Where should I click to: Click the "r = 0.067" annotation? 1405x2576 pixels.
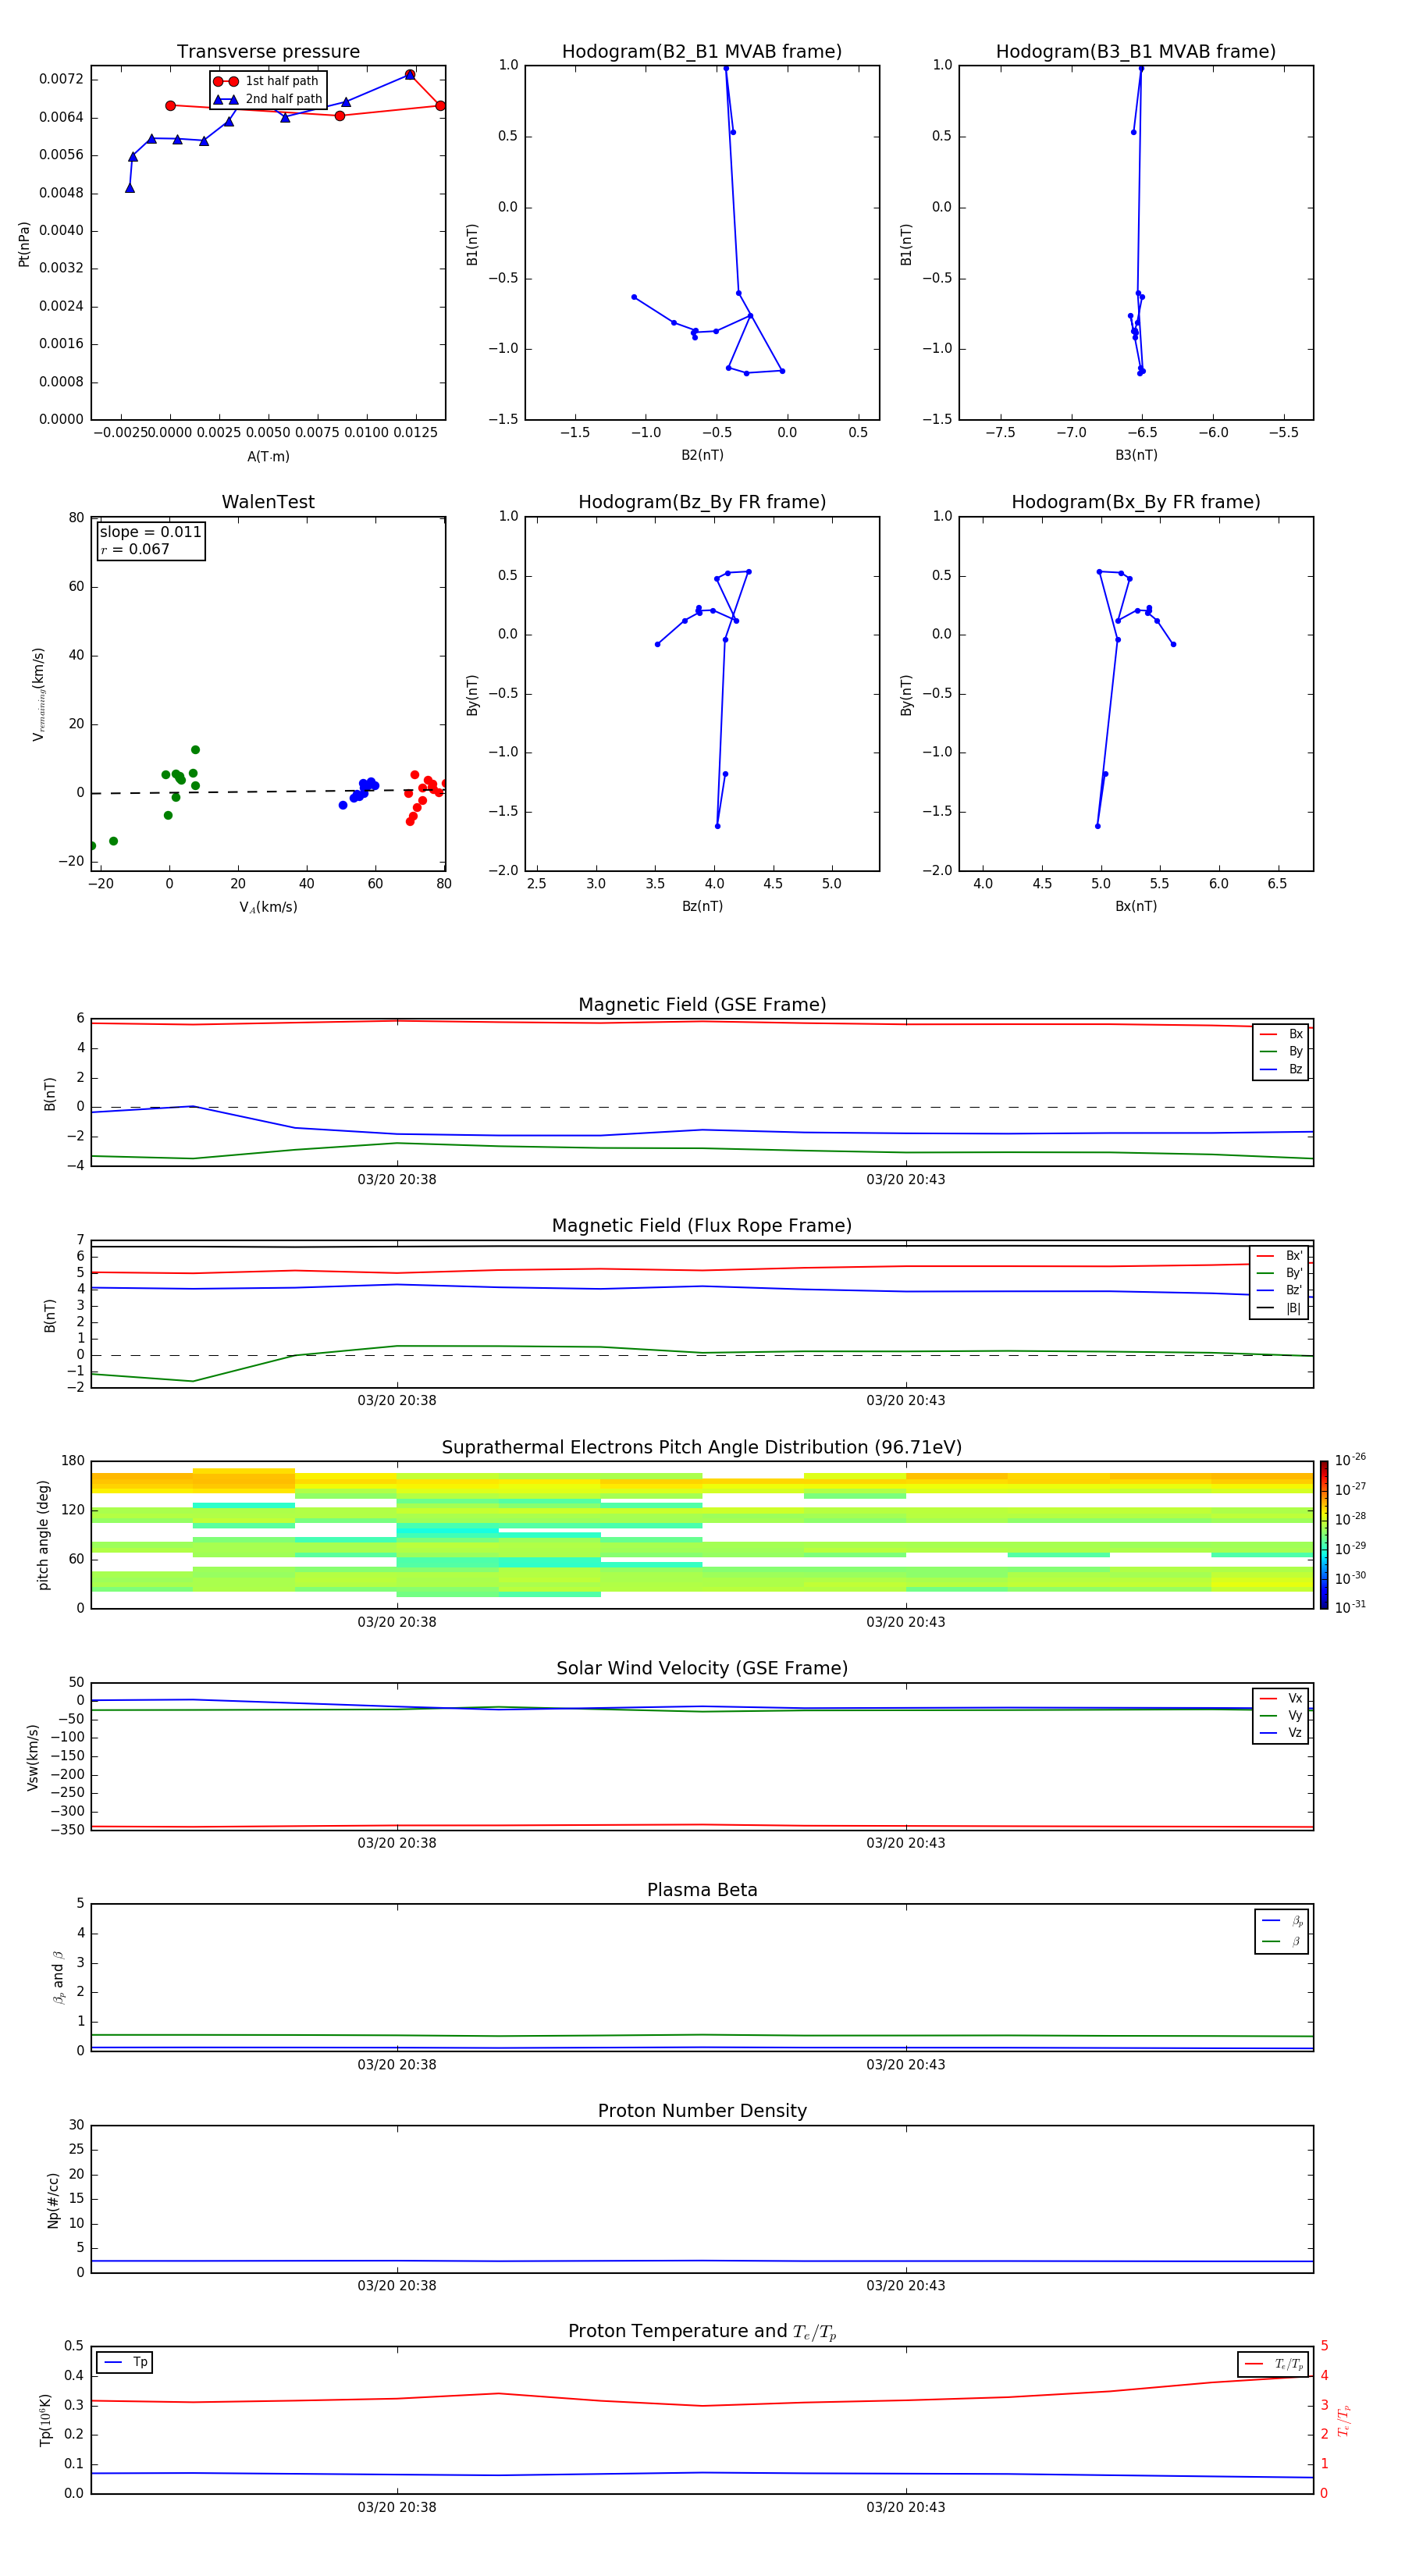point(135,549)
